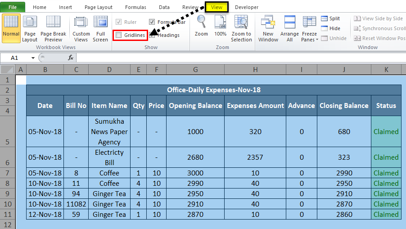Open the File tab

click(x=13, y=7)
